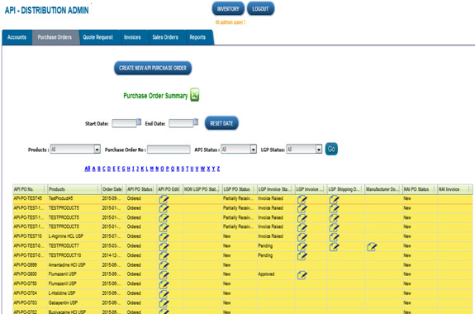Edit API PO for L-Histidine USP row

pyautogui.click(x=164, y=293)
